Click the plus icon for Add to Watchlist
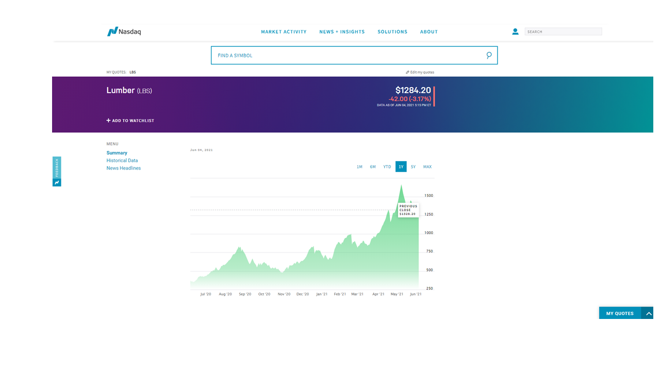 108,121
